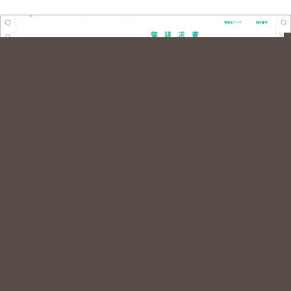Open the 御請求書 invoice form thumbnail

tap(145, 26)
